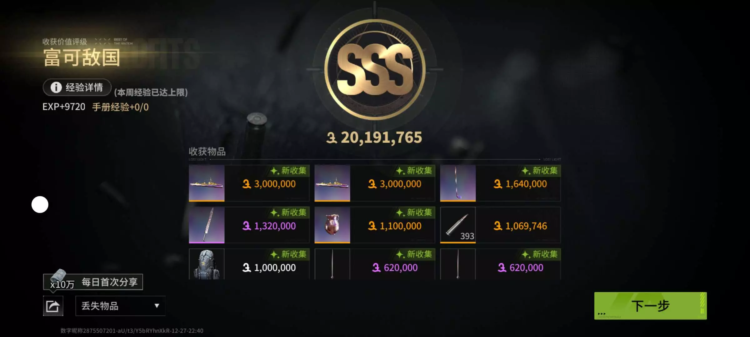Screen dimensions: 750x337
Task: Open the 经验详情 experience details button
Action: pyautogui.click(x=77, y=87)
